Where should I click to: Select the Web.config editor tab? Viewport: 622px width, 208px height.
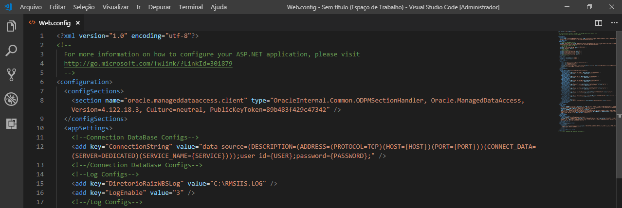(55, 23)
